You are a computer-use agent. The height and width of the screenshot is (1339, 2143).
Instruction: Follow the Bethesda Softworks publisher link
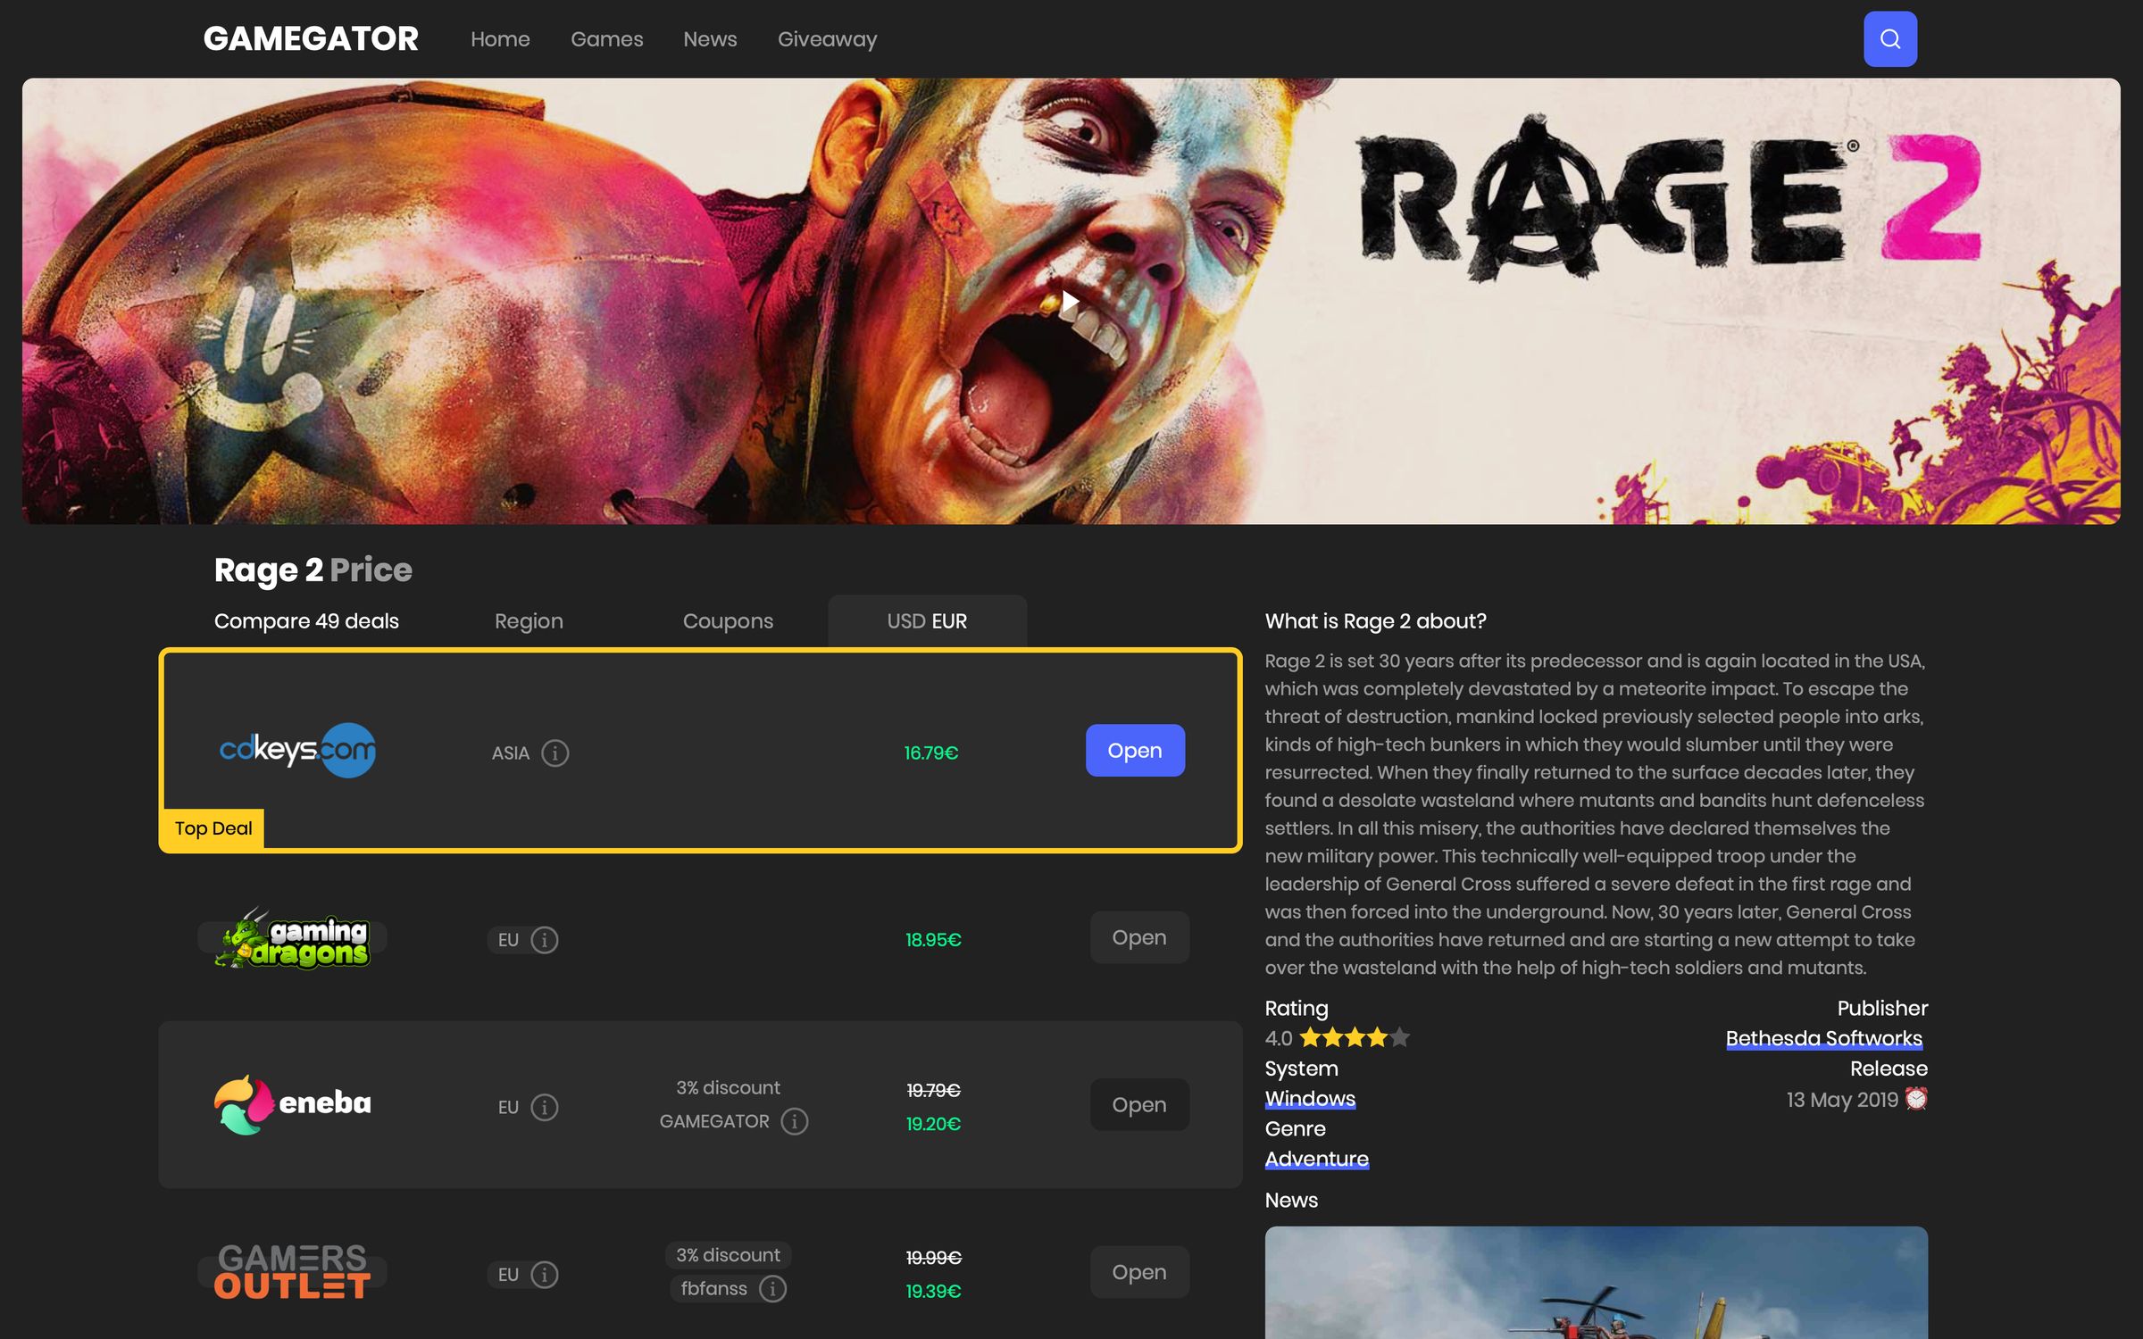tap(1823, 1039)
